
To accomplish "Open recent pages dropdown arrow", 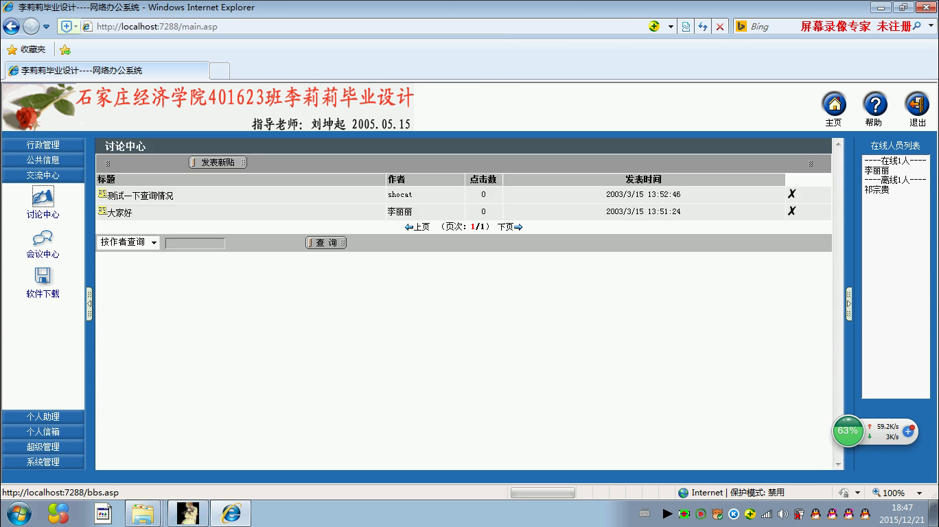I will pyautogui.click(x=47, y=27).
